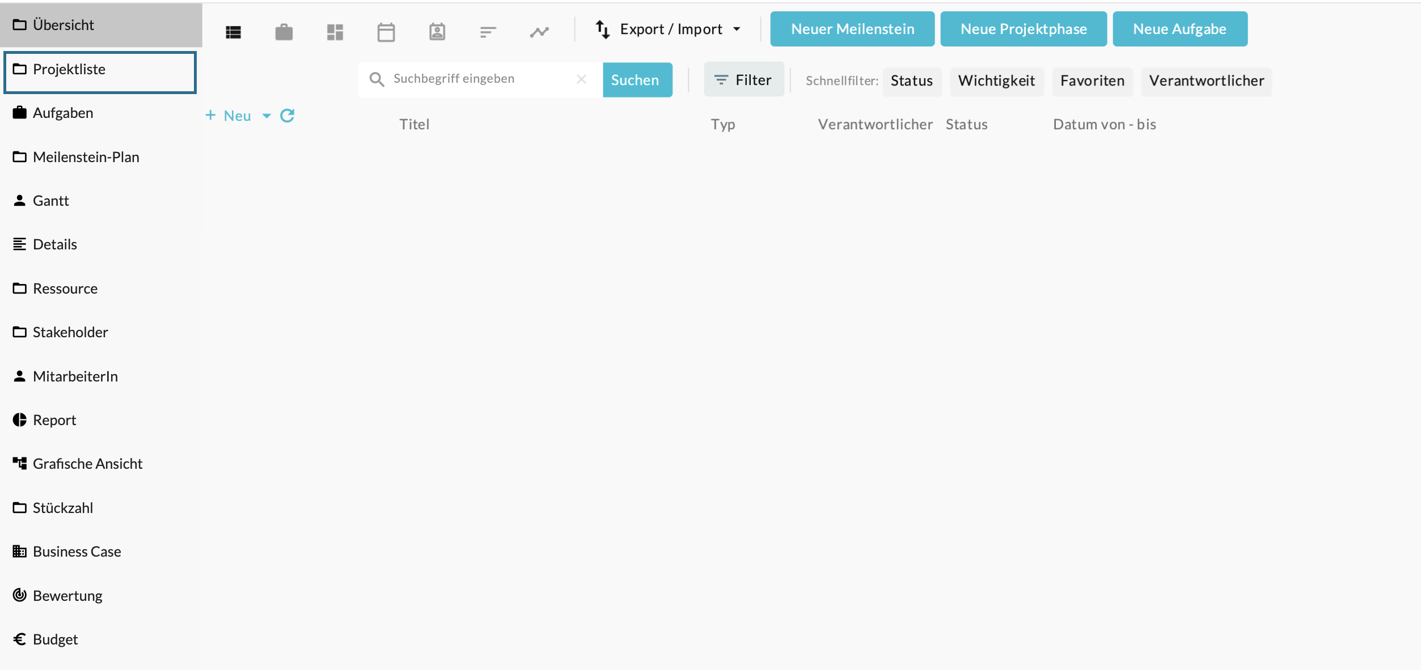Open the Filter panel
This screenshot has height=670, width=1421.
[x=743, y=80]
